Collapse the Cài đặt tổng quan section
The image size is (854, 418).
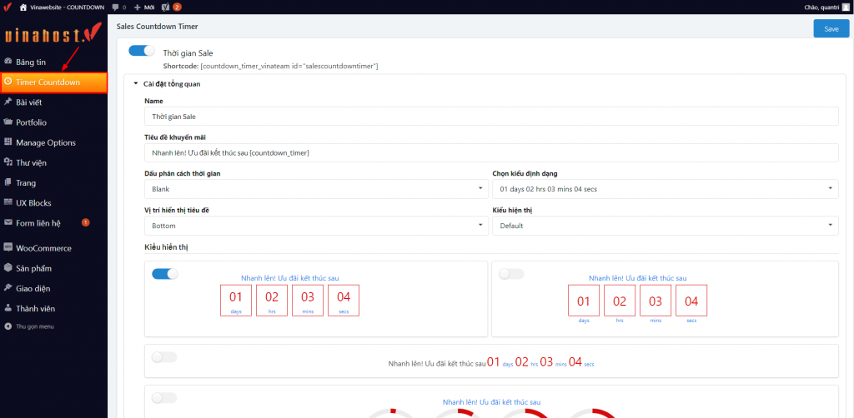pos(136,84)
